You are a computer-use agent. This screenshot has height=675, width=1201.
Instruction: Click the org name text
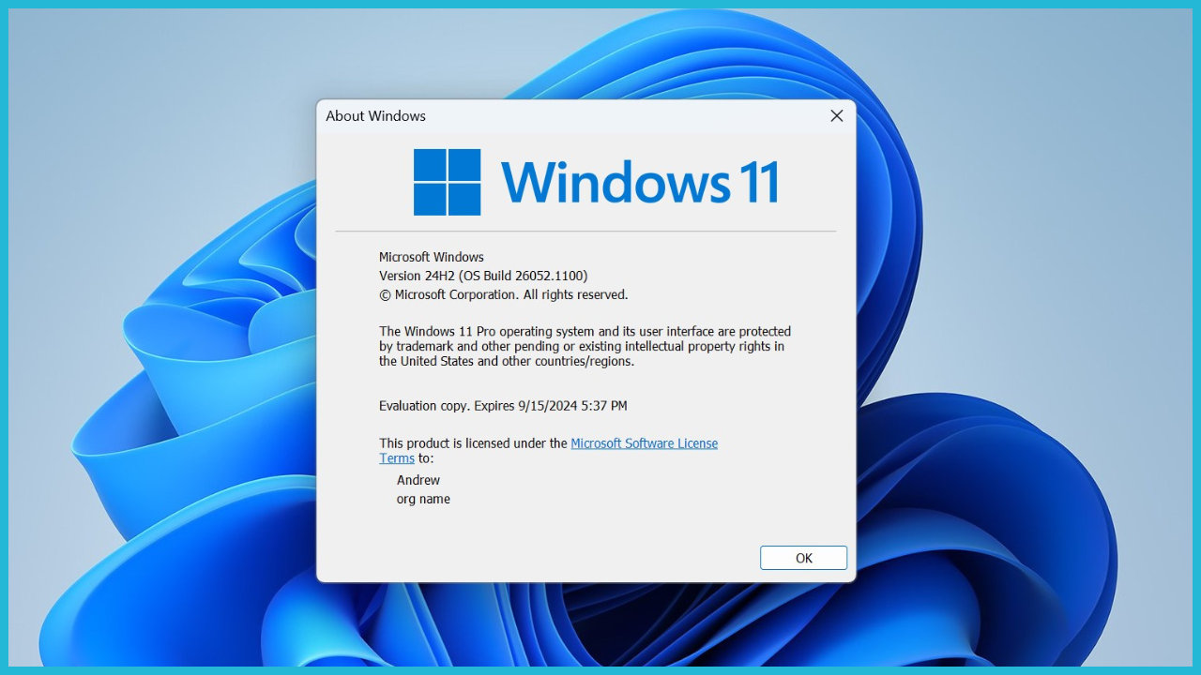coord(423,499)
